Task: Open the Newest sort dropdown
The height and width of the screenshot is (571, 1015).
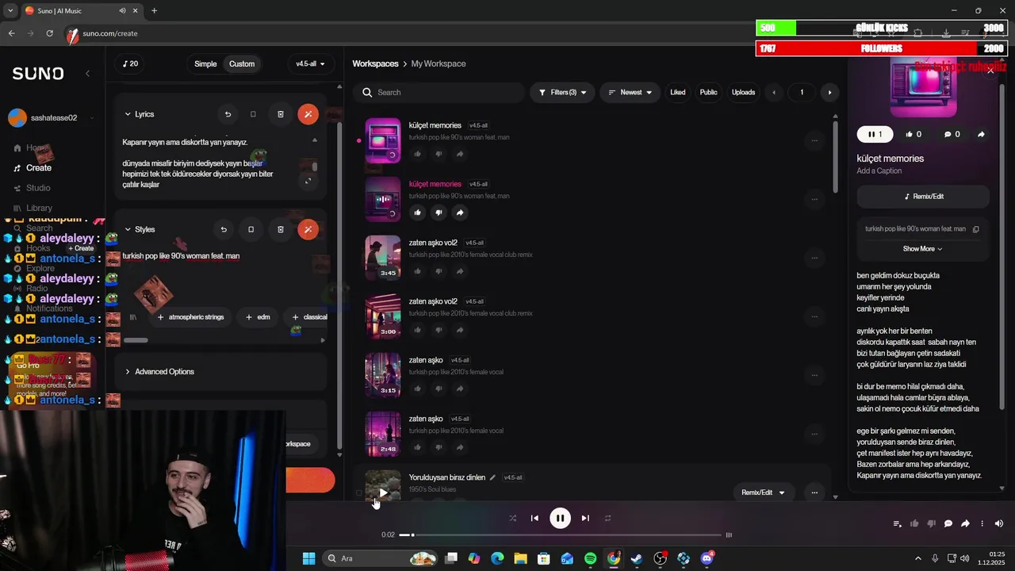Action: coord(630,93)
